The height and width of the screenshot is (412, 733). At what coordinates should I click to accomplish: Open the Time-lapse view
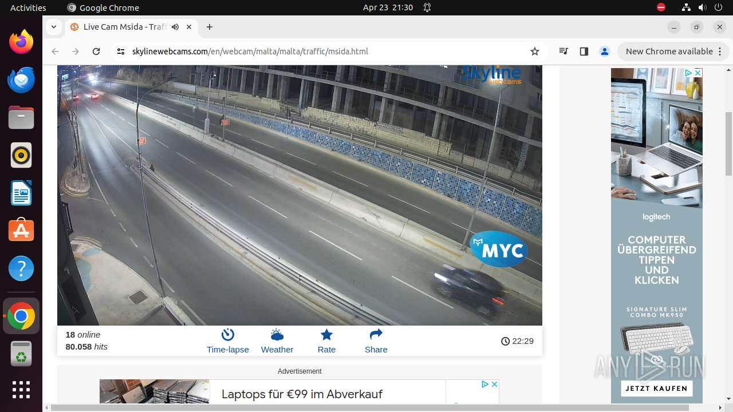click(x=227, y=341)
